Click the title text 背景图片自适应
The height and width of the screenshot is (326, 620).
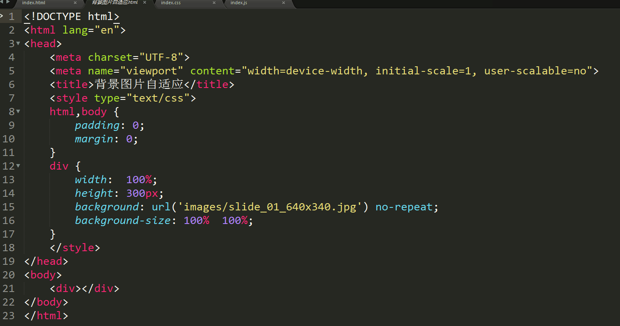[x=139, y=84]
